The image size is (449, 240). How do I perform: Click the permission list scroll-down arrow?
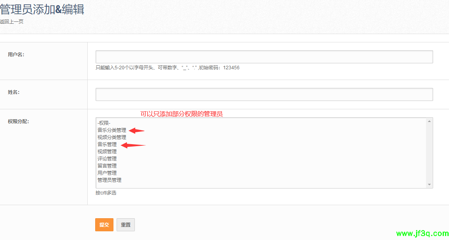coord(429,185)
